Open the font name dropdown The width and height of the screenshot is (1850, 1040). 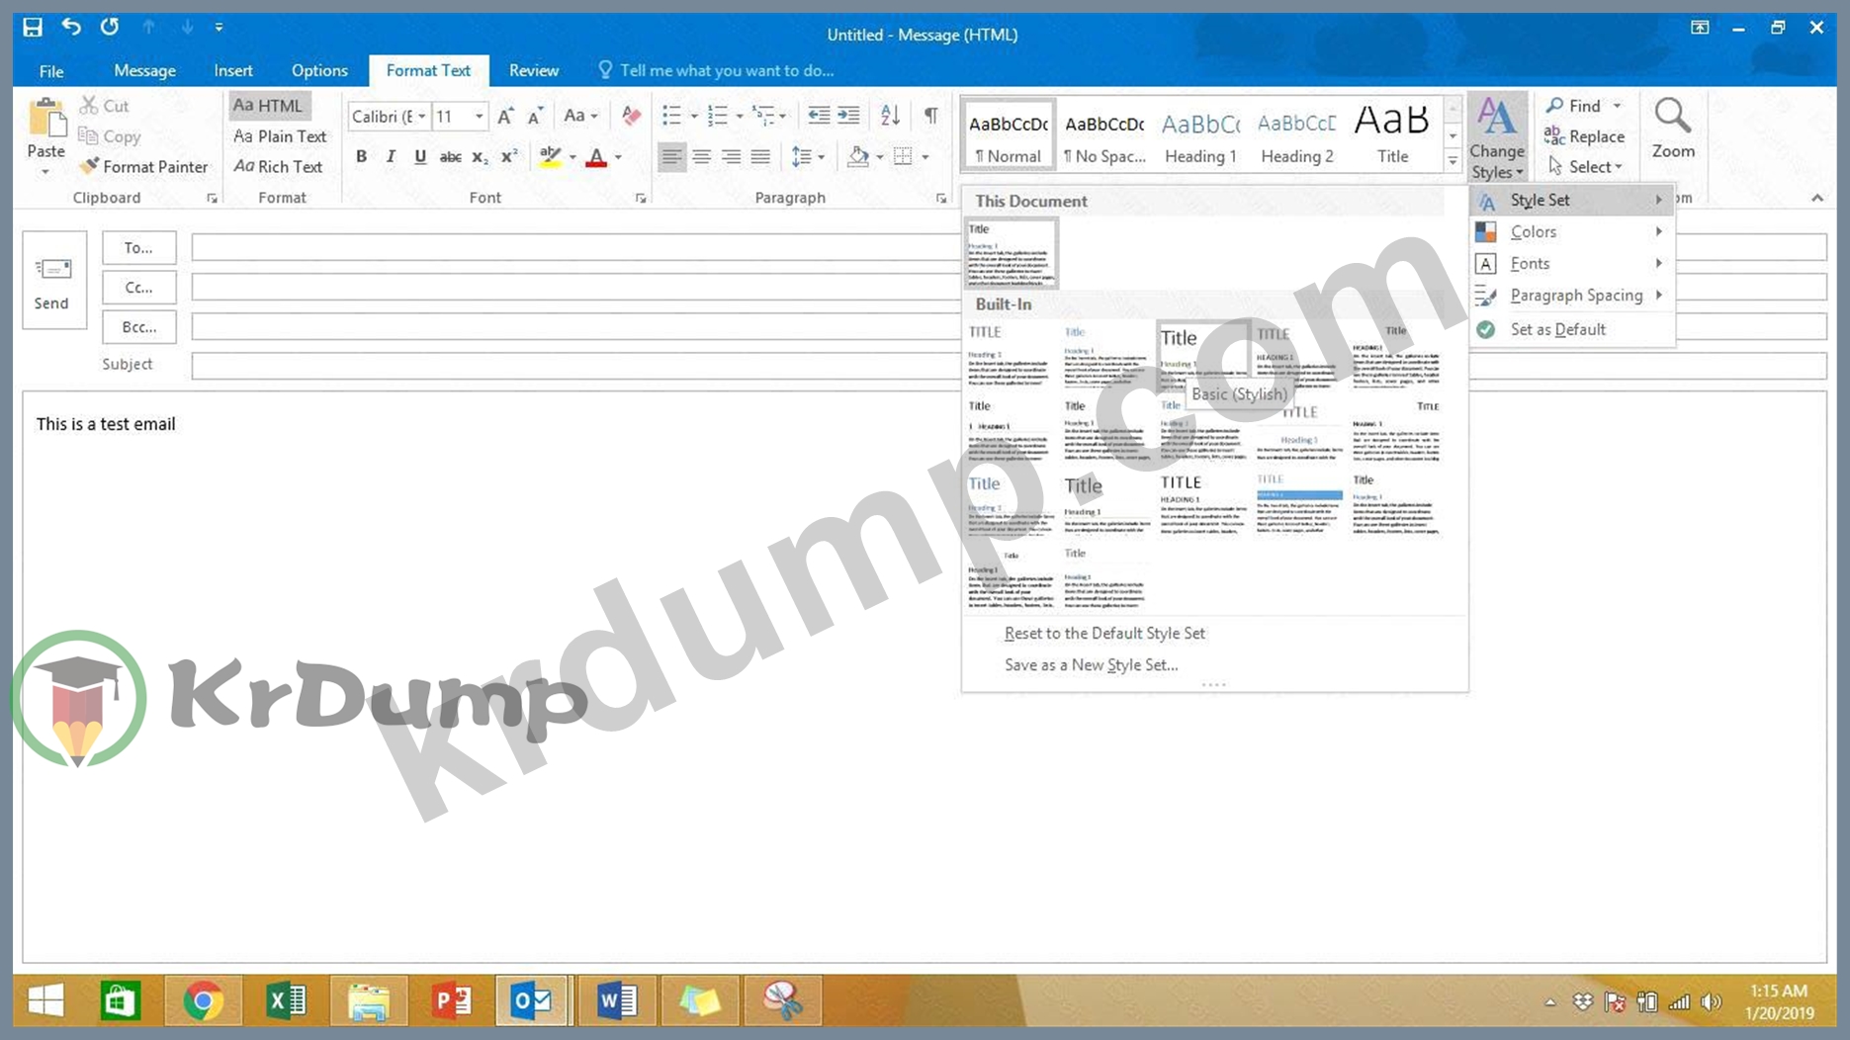(x=422, y=117)
